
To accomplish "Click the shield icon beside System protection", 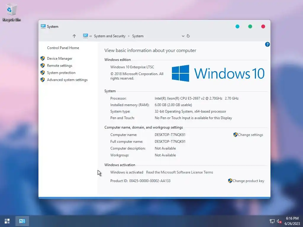I will [43, 73].
